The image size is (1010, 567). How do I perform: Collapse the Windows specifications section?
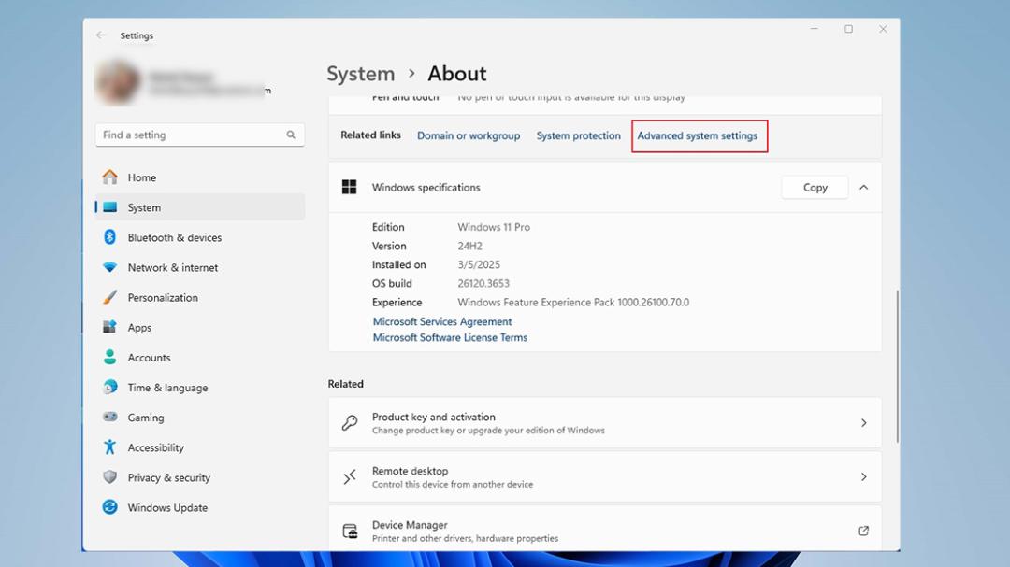pyautogui.click(x=864, y=187)
